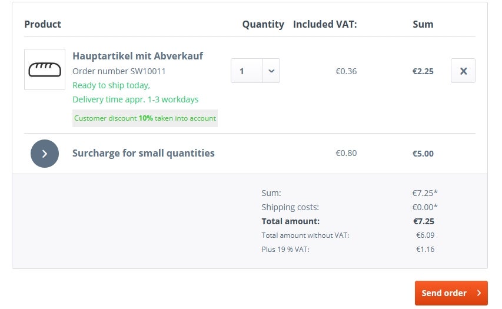Click the round arrow icon beside Surcharge
This screenshot has width=502, height=309.
tap(45, 154)
